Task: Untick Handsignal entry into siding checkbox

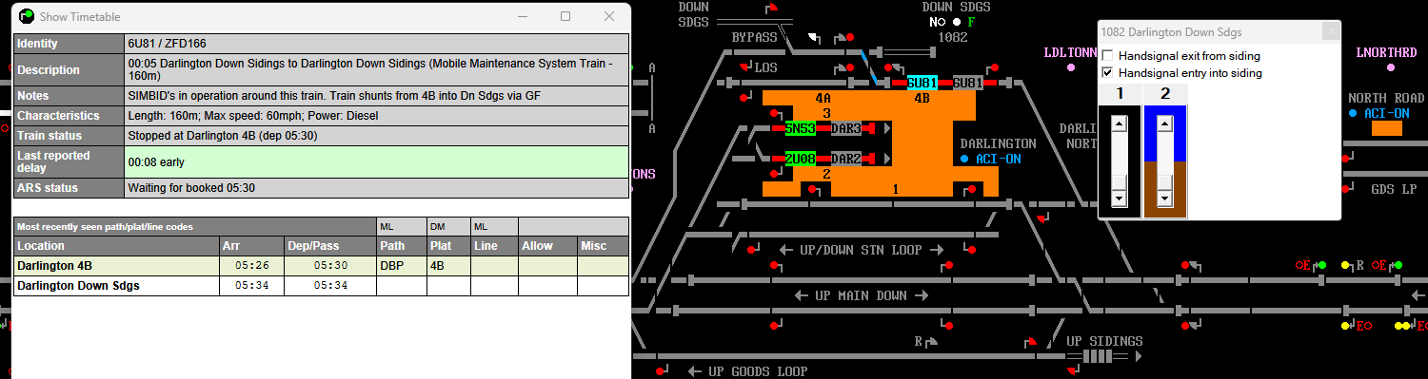Action: pyautogui.click(x=1107, y=73)
